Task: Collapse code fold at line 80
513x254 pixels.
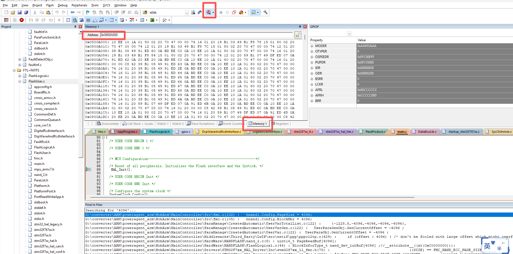Action: pyautogui.click(x=104, y=137)
